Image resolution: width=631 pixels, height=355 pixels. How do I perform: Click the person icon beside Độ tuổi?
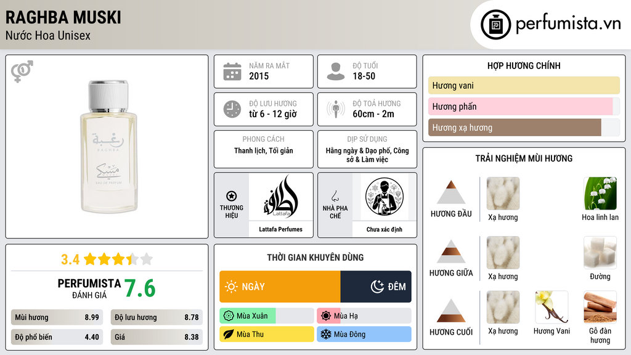(x=336, y=71)
